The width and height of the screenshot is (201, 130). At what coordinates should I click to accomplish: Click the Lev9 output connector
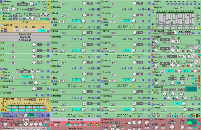click(149, 3)
